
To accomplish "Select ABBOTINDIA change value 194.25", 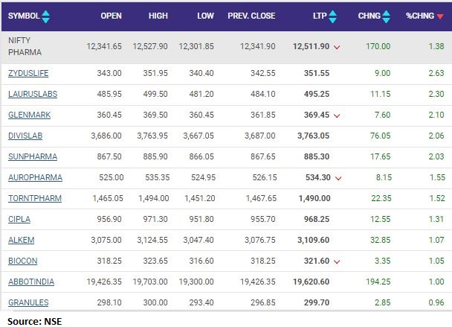I will (378, 282).
